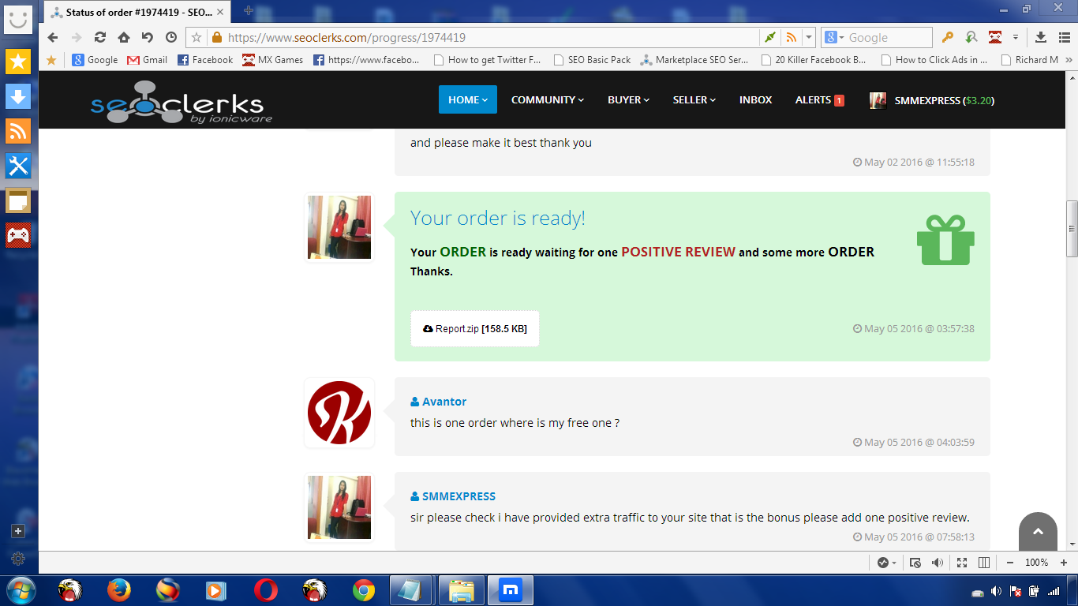Open the Gmail bookmark

pyautogui.click(x=148, y=59)
